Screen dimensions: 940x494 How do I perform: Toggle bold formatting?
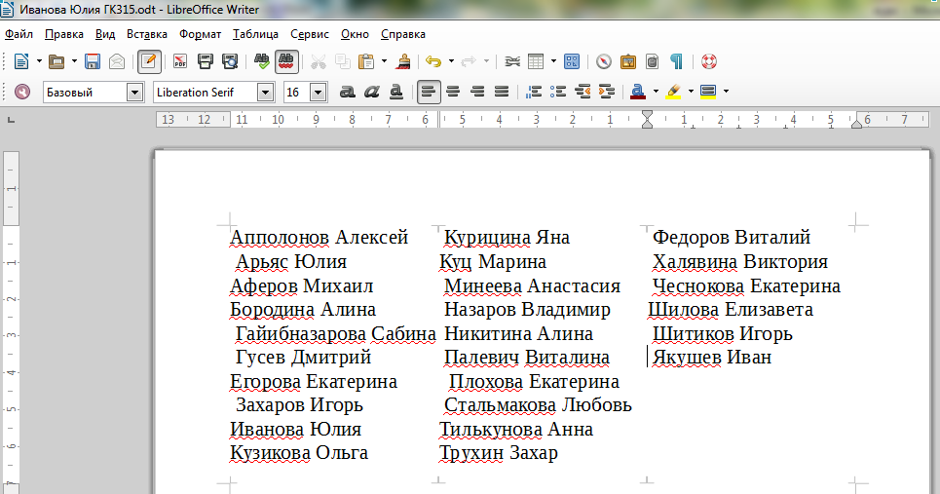coord(347,92)
